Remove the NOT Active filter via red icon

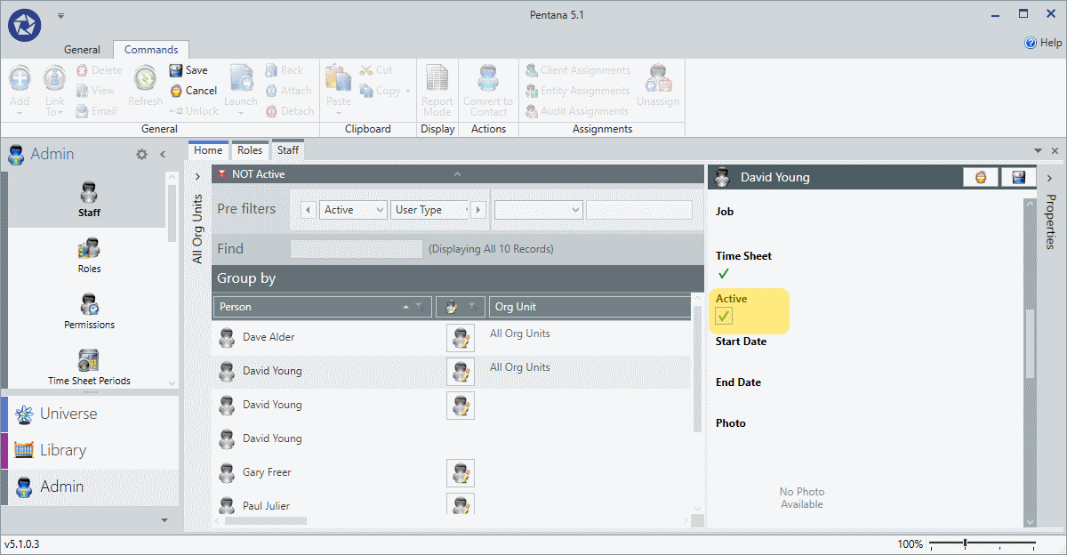(x=222, y=174)
